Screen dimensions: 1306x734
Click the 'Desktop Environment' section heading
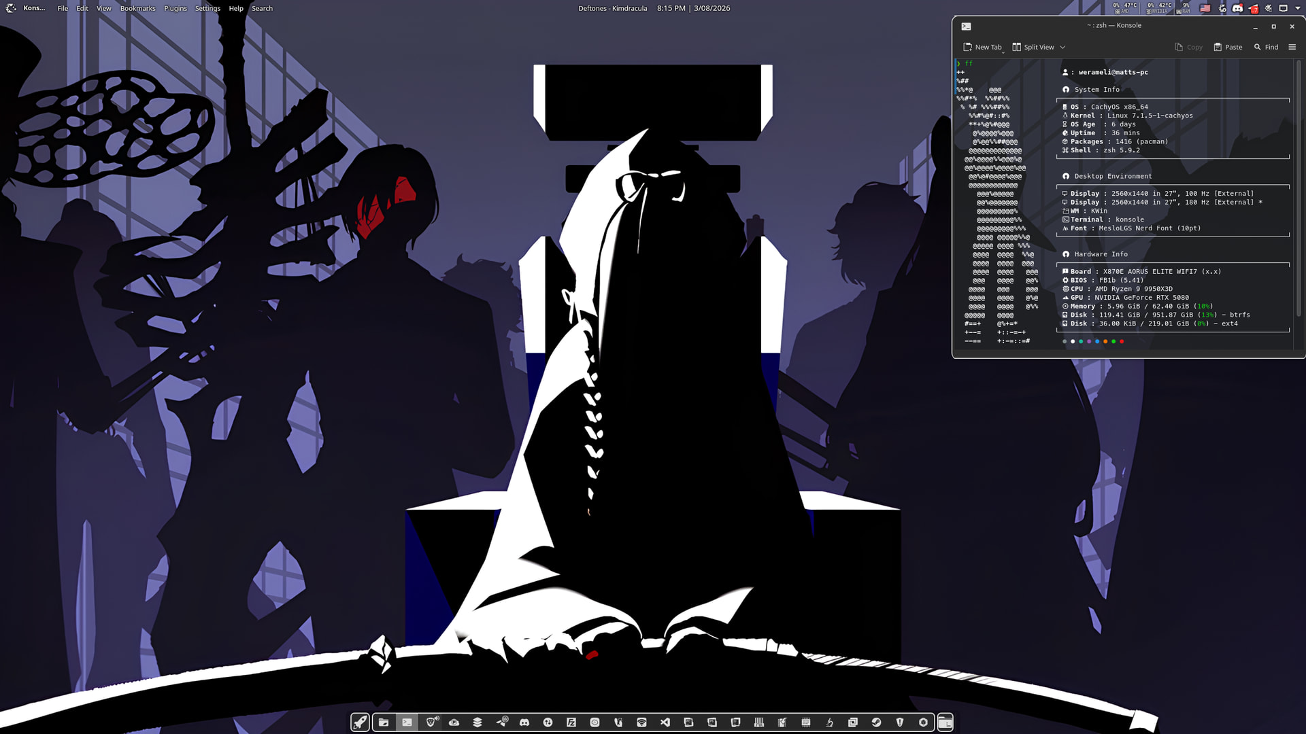[1114, 176]
